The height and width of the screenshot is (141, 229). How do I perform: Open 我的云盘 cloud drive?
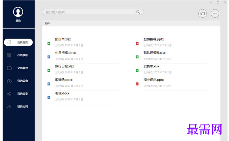click(22, 81)
